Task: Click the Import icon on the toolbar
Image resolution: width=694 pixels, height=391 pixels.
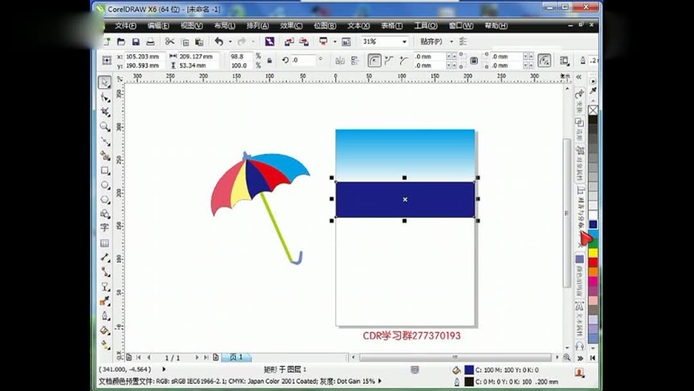Action: (288, 41)
